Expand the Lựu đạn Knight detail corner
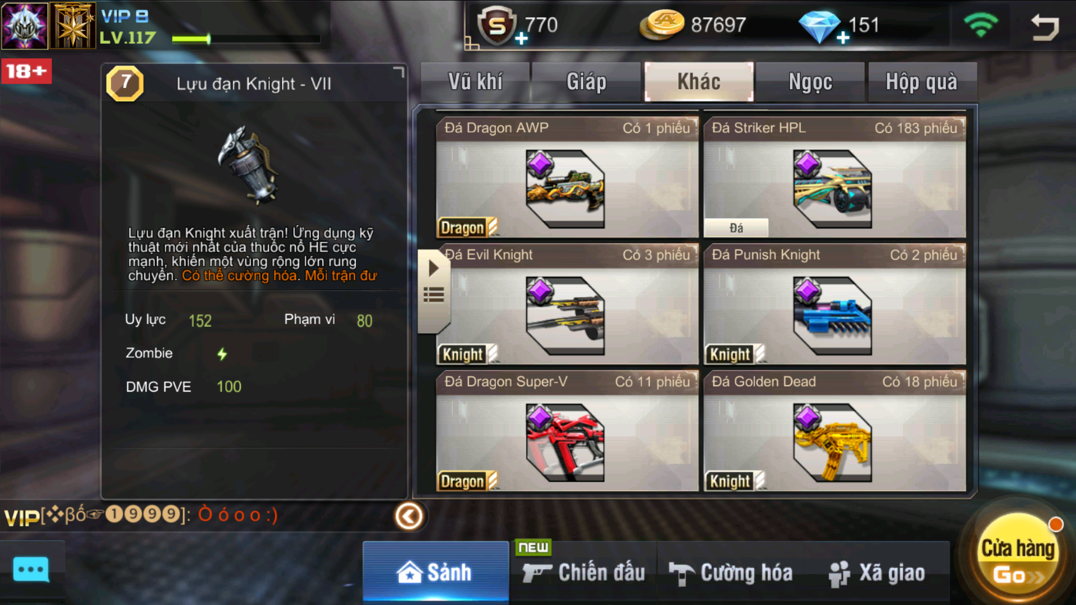Screen dimensions: 1076x605 click(398, 71)
